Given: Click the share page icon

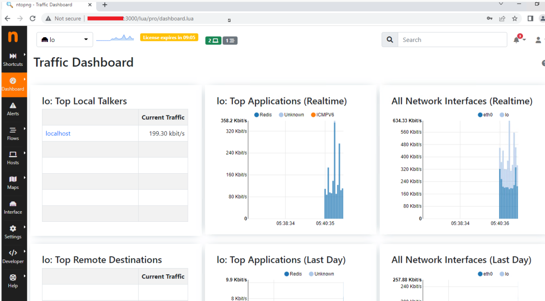Looking at the screenshot, I should pos(502,19).
